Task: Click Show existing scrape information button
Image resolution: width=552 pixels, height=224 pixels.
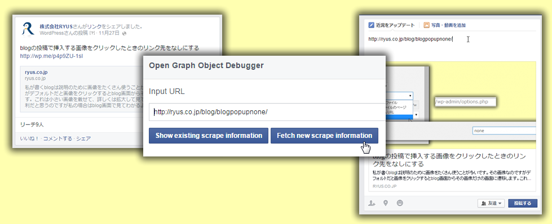Action: pos(209,136)
